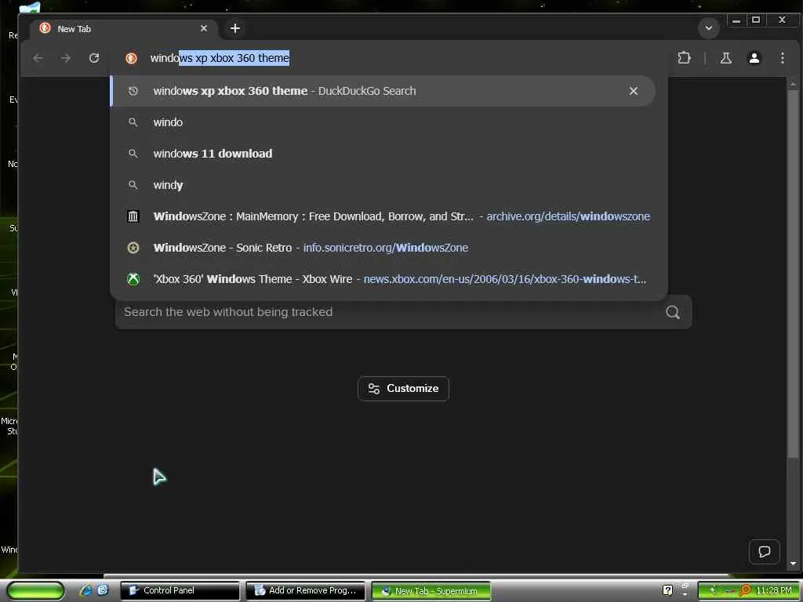Open the WindowsZone archive.org suggestion
This screenshot has width=803, height=602.
point(389,216)
